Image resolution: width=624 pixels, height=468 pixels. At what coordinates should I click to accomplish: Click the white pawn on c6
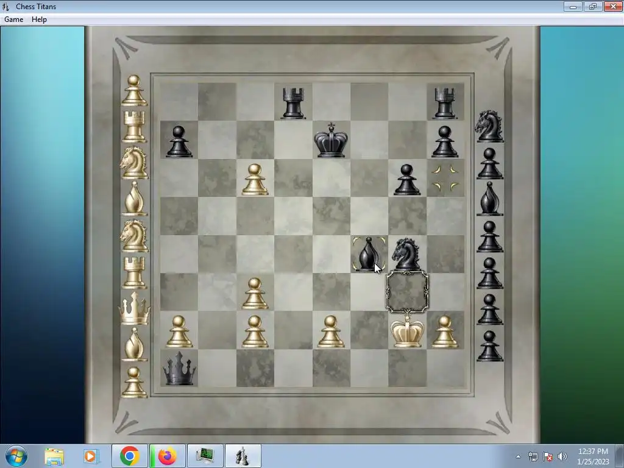tap(255, 180)
